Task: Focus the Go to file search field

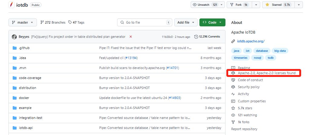Action: 144,22
